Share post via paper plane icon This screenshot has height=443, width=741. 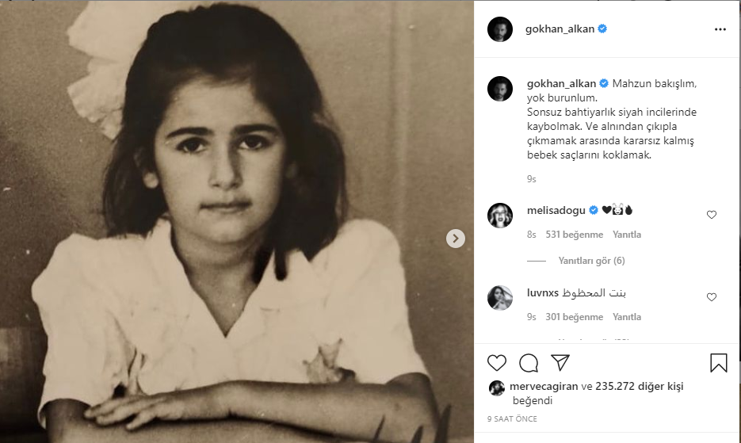click(x=560, y=363)
